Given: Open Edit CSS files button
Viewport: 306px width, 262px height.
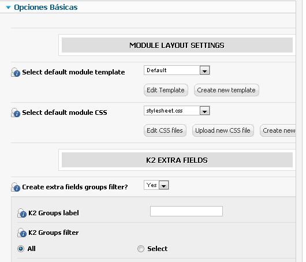Looking at the screenshot, I should pyautogui.click(x=165, y=130).
